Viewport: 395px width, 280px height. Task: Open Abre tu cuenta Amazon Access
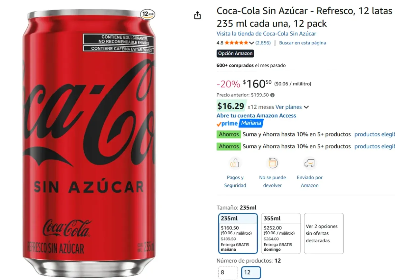point(256,115)
